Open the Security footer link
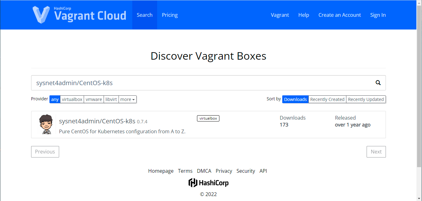The image size is (422, 201). (x=246, y=171)
